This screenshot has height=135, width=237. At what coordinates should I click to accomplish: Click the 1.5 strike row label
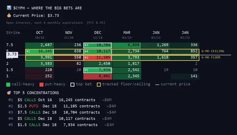tap(10, 70)
